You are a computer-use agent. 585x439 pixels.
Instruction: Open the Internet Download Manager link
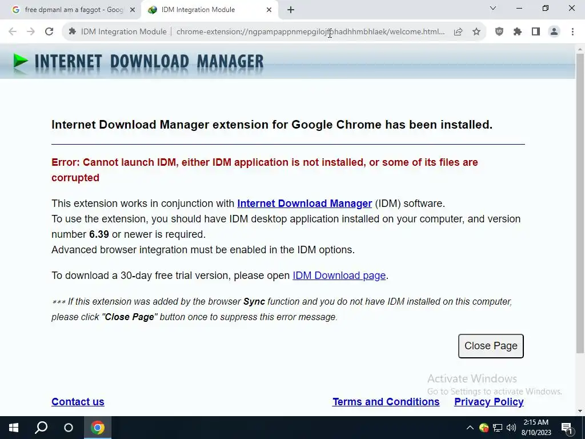point(304,203)
